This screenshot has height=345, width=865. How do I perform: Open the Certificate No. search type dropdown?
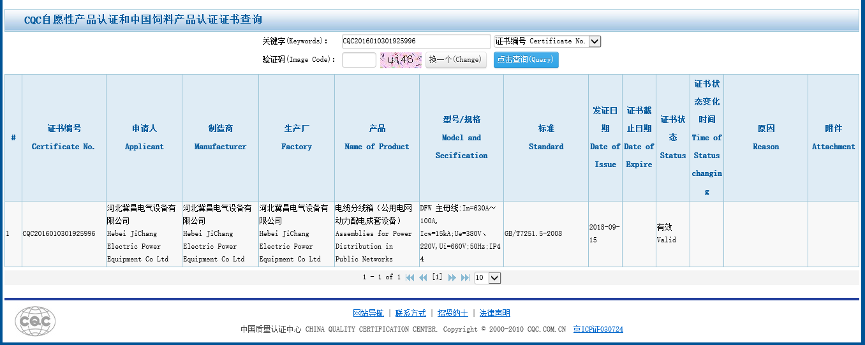547,41
